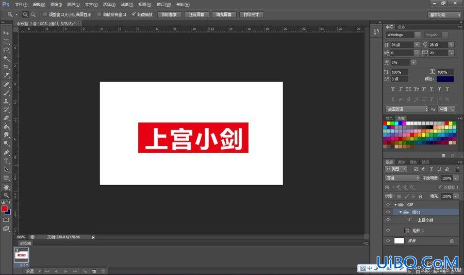
Task: Select the Rectangular Marquee tool
Action: click(x=6, y=41)
